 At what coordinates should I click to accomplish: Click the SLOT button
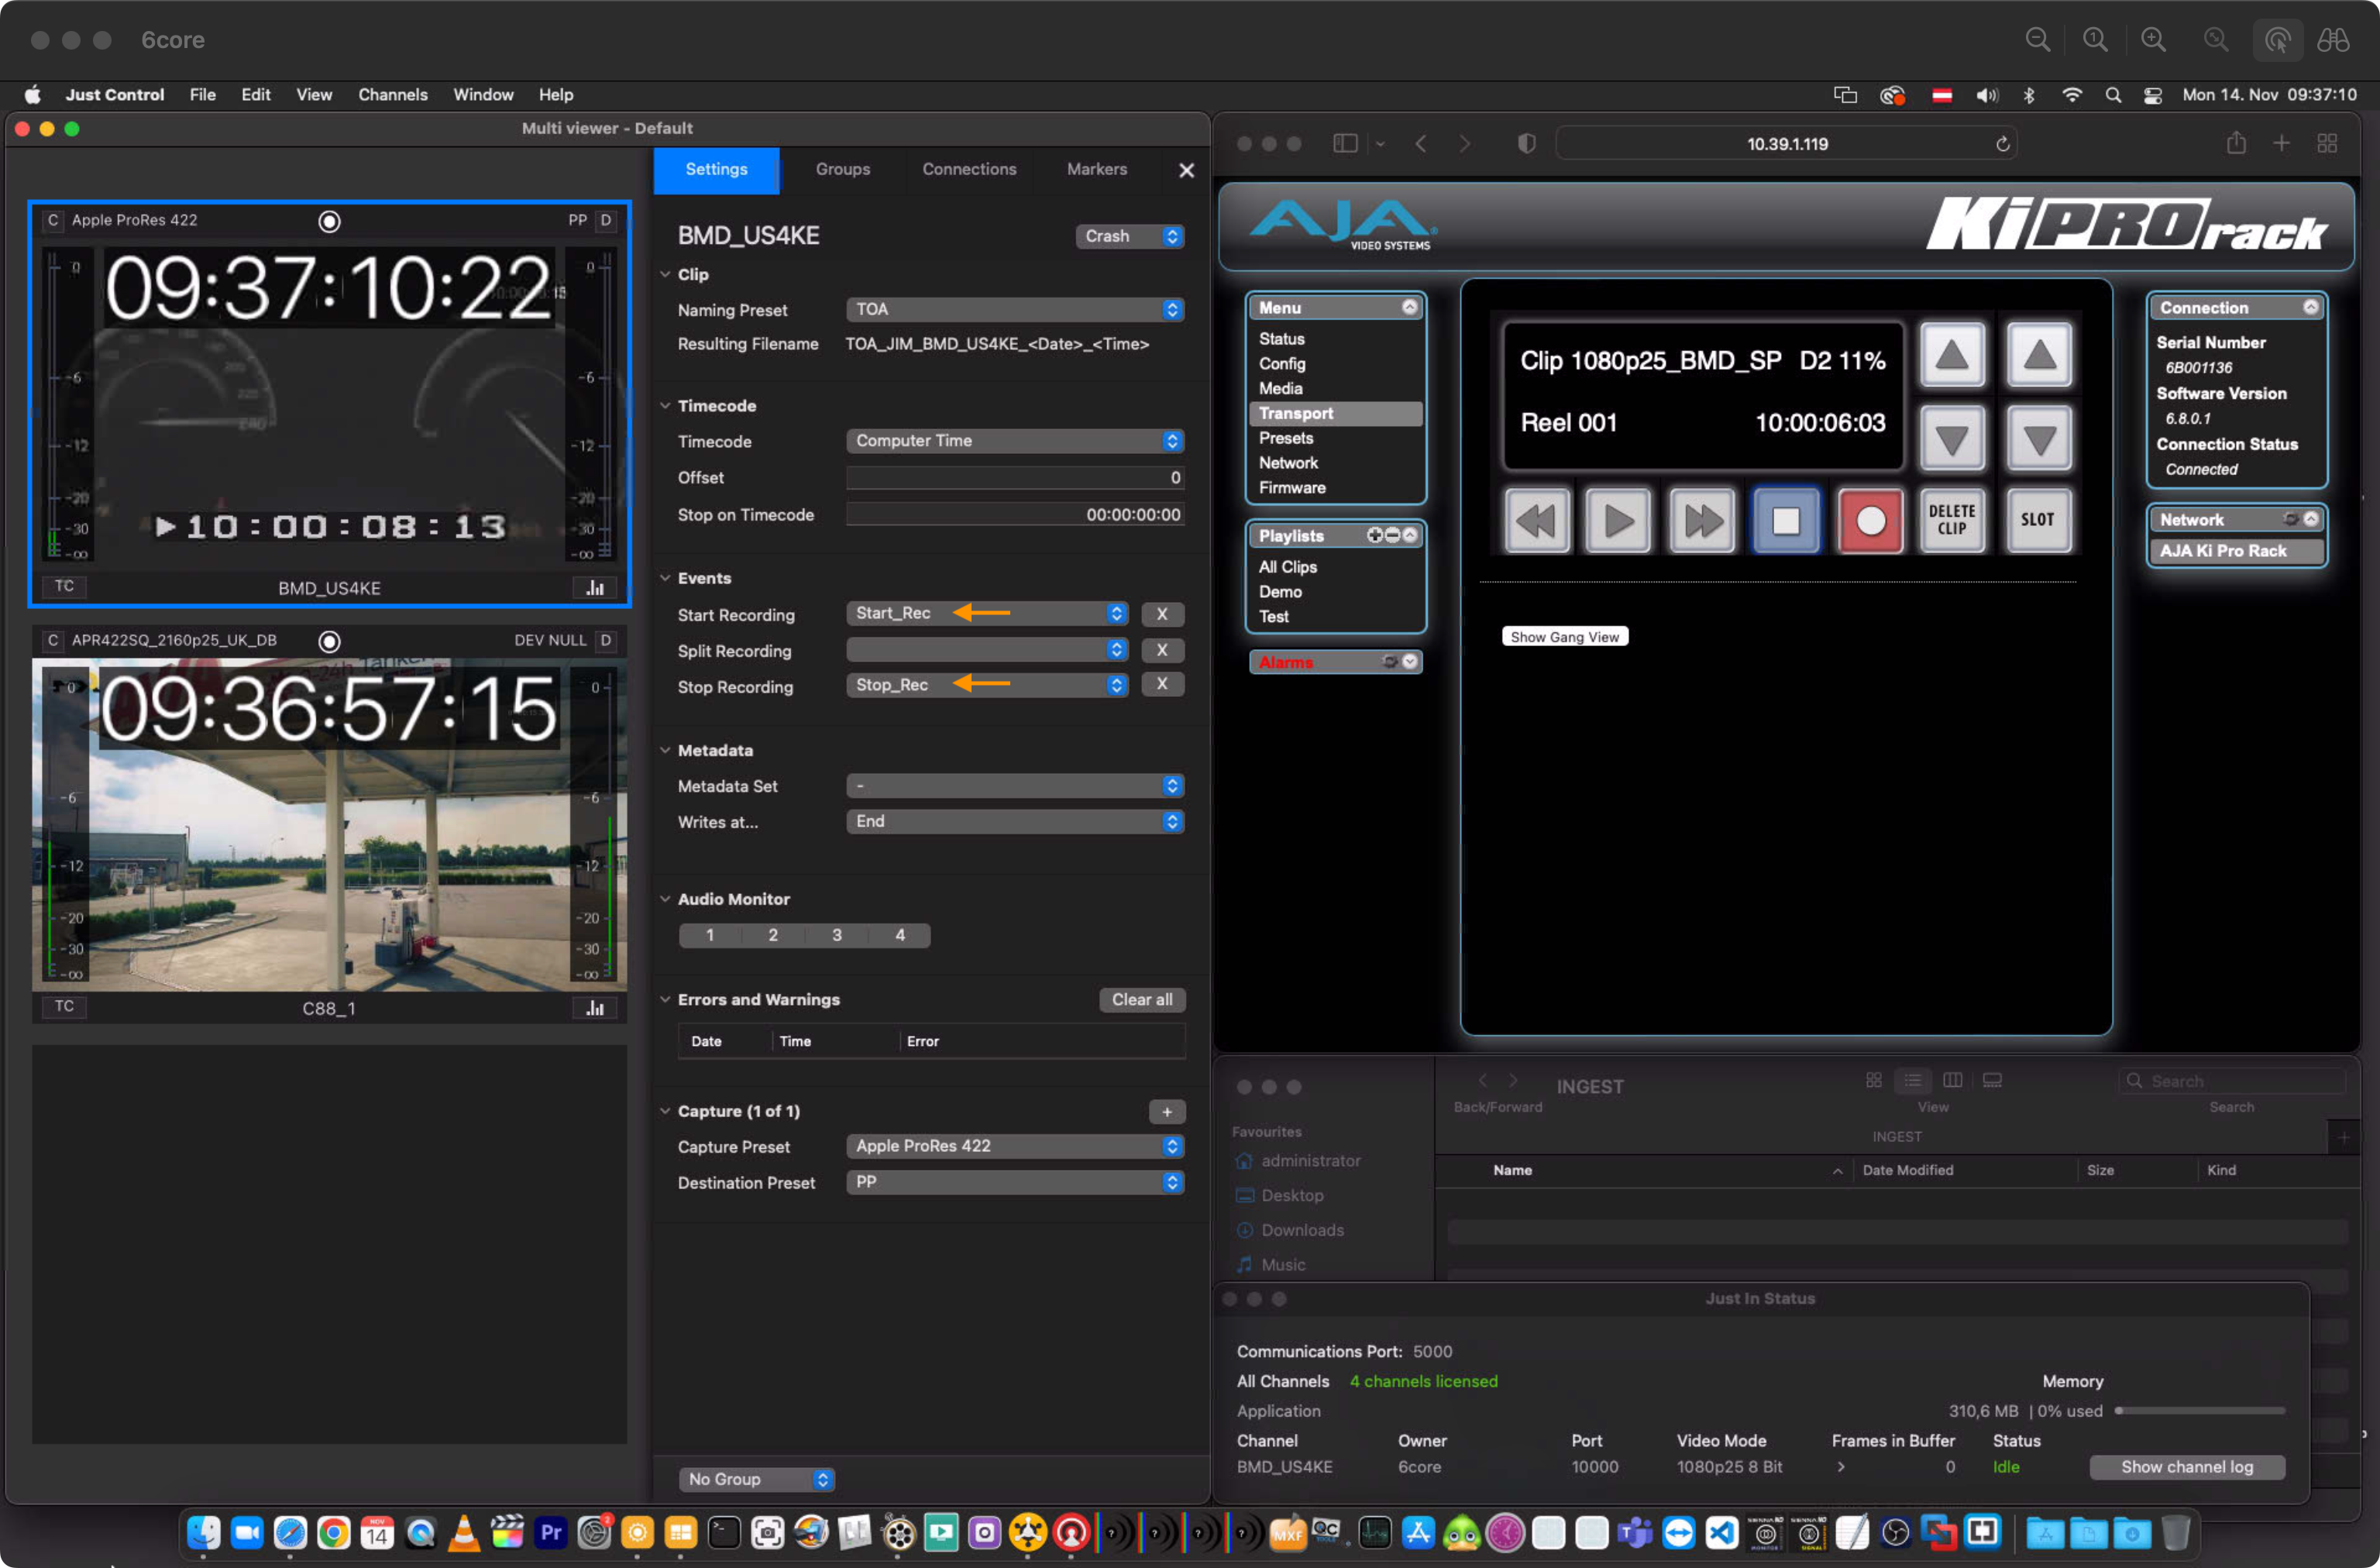pos(2037,520)
